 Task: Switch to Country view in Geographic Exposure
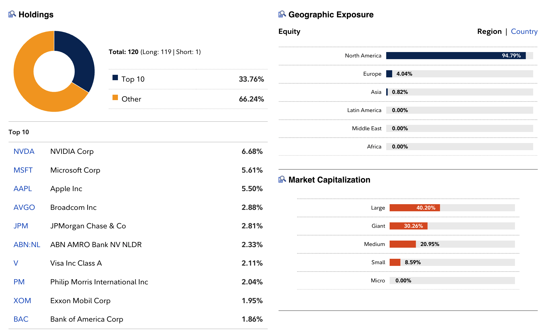click(524, 31)
